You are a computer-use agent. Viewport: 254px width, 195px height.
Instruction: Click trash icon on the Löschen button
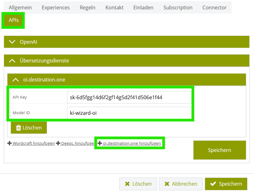(18, 128)
